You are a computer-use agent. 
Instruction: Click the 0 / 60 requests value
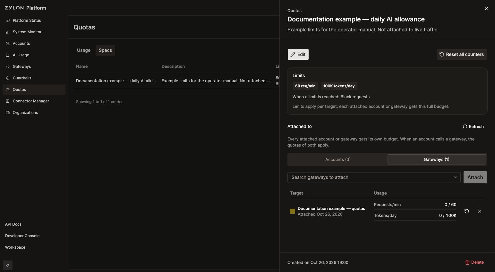pos(450,204)
